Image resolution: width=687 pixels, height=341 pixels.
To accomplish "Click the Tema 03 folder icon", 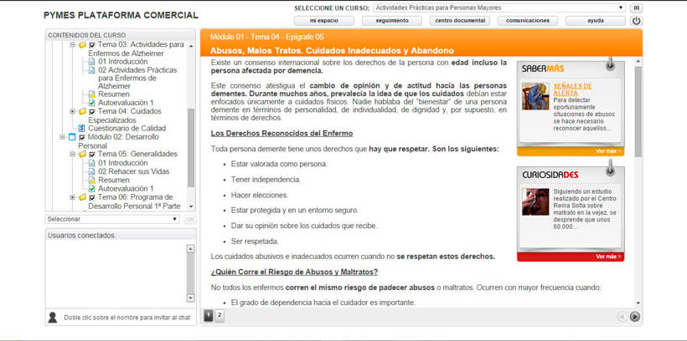I will click(82, 45).
